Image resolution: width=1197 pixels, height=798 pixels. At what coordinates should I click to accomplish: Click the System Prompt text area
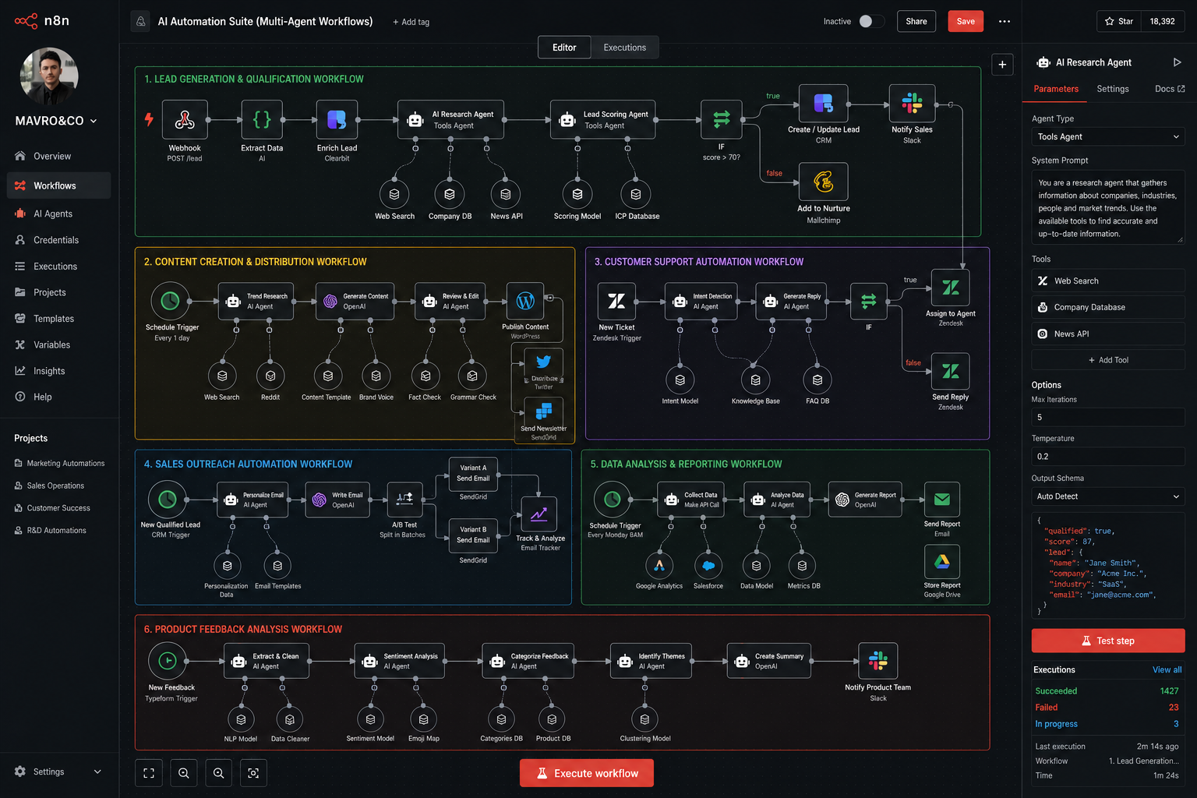(1108, 207)
